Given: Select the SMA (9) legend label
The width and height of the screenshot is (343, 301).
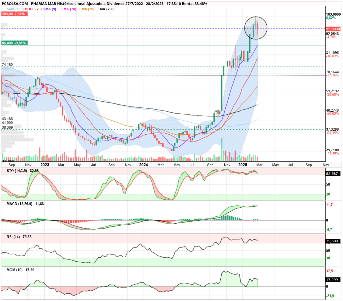Looking at the screenshot, I should coord(50,9).
